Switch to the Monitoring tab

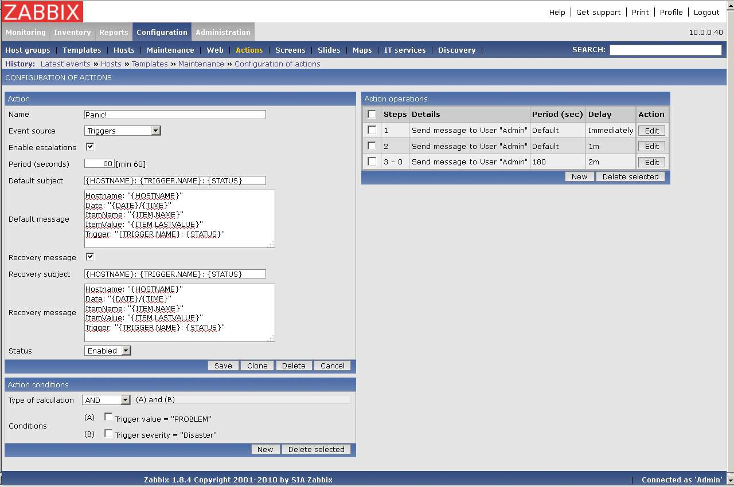[x=26, y=32]
